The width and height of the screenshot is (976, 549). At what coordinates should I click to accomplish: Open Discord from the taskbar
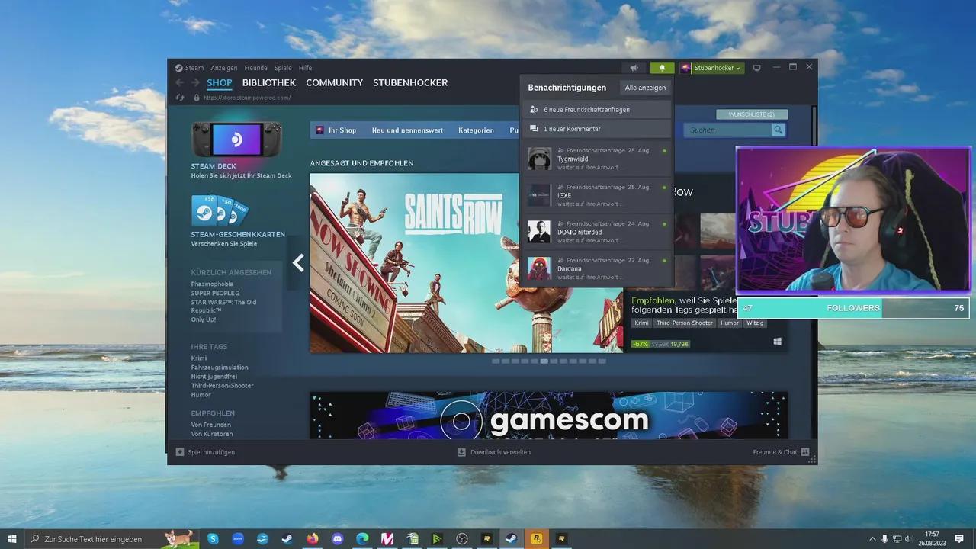click(x=337, y=539)
